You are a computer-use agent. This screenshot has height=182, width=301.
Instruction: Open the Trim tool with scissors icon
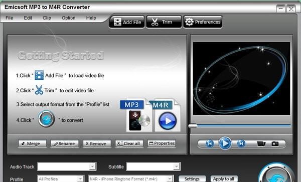coord(164,22)
